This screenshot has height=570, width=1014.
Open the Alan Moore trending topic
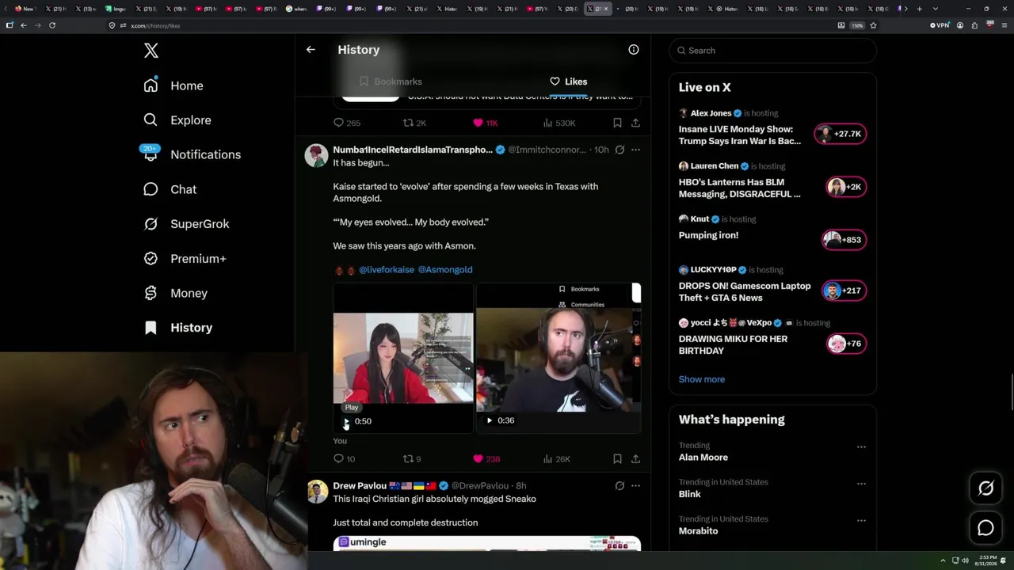(x=703, y=458)
